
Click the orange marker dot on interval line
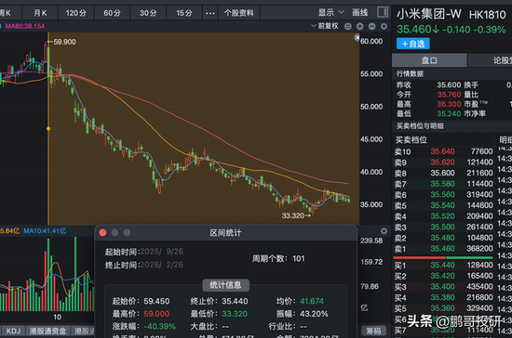48,129
